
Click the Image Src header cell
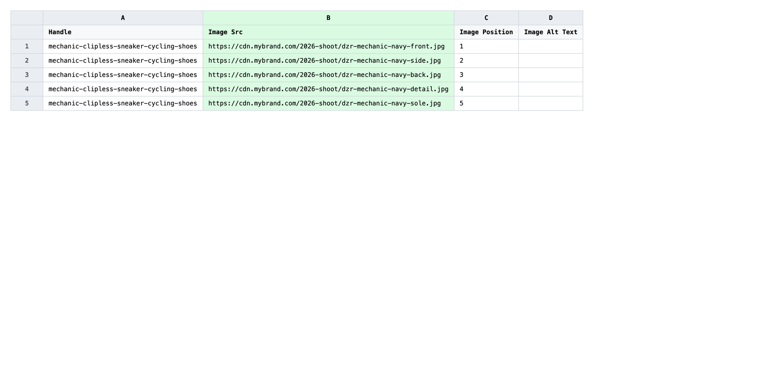click(328, 32)
